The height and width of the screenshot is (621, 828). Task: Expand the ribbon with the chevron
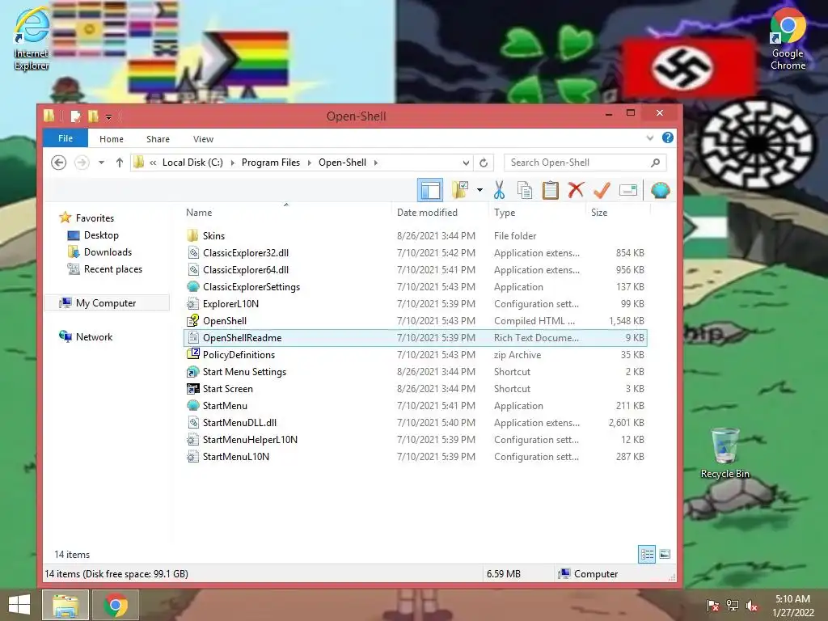(x=650, y=137)
